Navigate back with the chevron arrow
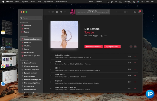 [46, 17]
